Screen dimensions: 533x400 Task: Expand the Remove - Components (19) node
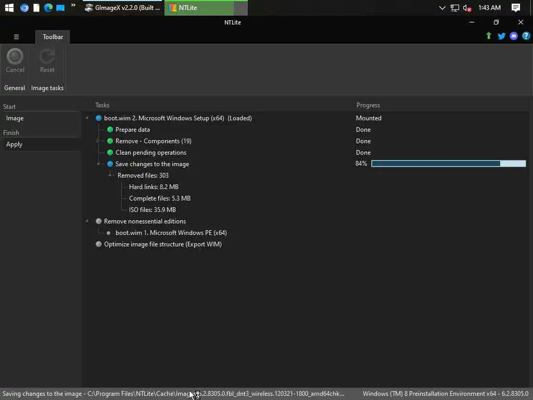(x=98, y=141)
